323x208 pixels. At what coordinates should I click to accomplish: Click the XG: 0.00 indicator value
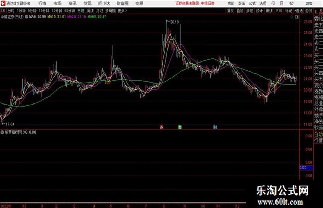click(29, 132)
